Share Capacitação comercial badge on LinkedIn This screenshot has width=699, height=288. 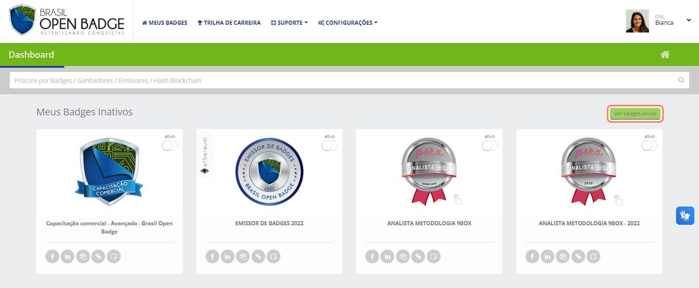click(67, 256)
